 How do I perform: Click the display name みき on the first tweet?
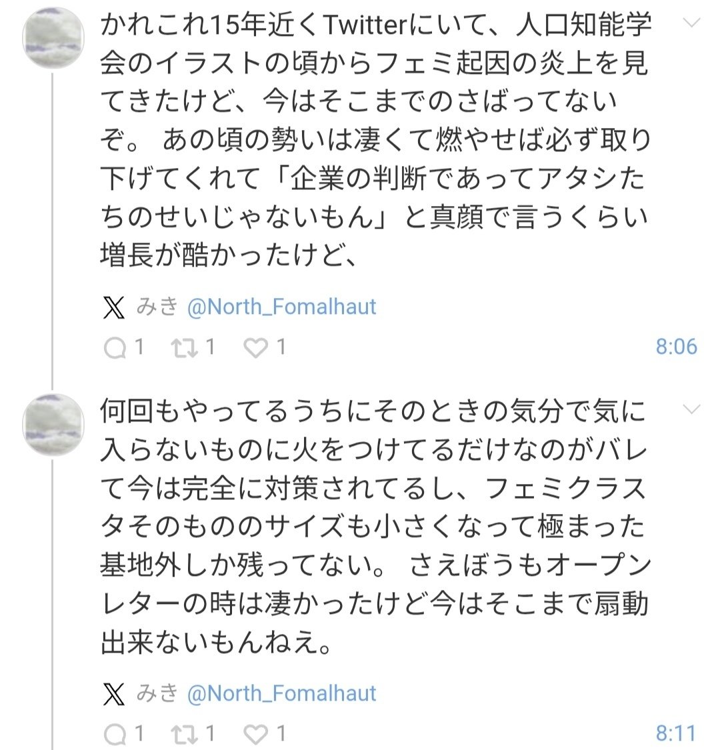[157, 307]
